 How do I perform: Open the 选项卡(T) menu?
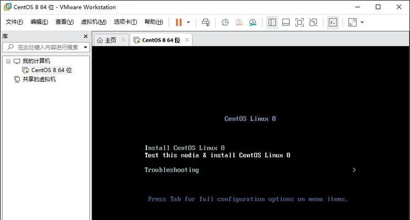[x=125, y=22]
